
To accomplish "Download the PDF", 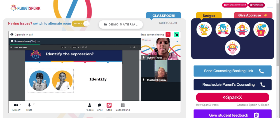I will pos(131,47).
